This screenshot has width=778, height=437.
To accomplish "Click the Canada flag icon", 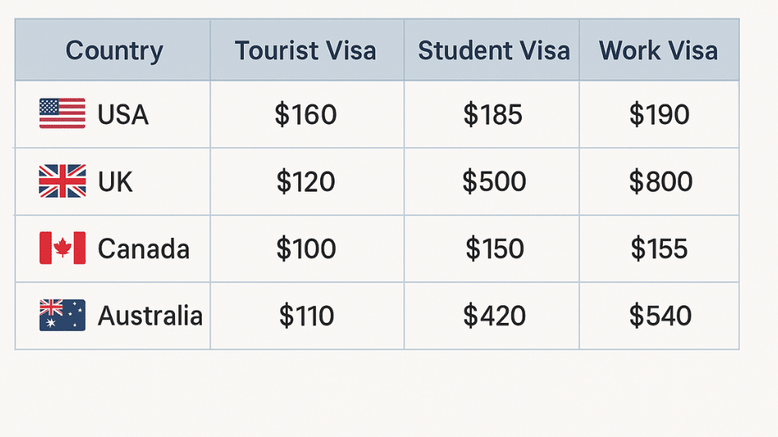I will point(62,248).
